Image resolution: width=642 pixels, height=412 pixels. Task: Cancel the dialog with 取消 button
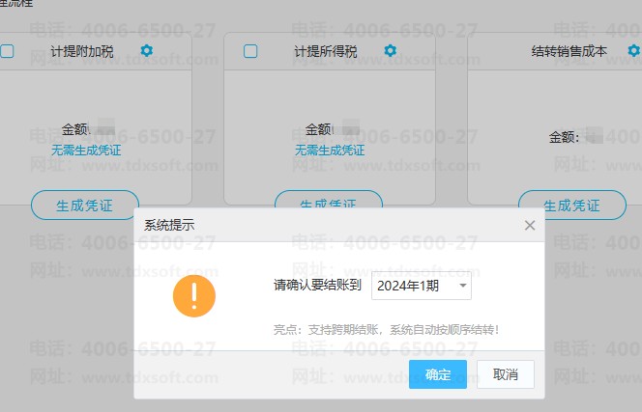point(505,374)
